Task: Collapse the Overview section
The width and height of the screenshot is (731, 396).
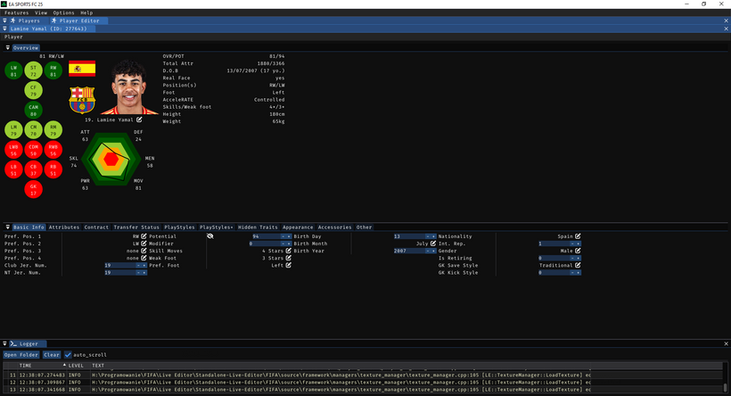Action: tap(7, 47)
